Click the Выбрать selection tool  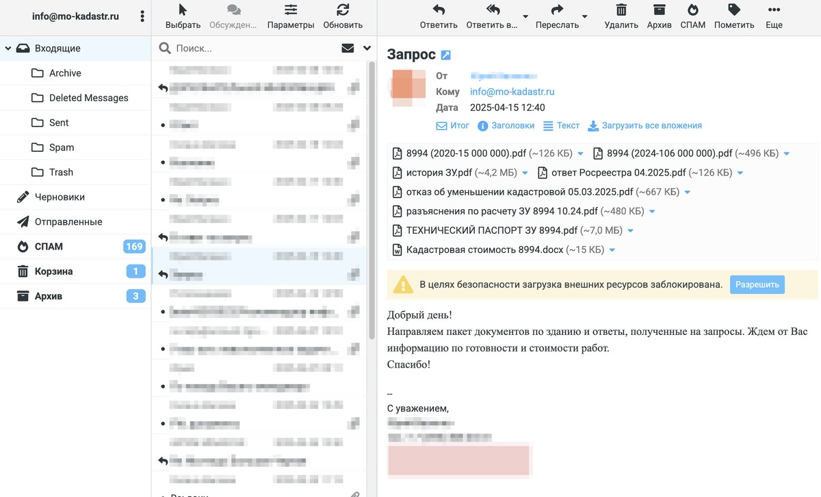183,17
